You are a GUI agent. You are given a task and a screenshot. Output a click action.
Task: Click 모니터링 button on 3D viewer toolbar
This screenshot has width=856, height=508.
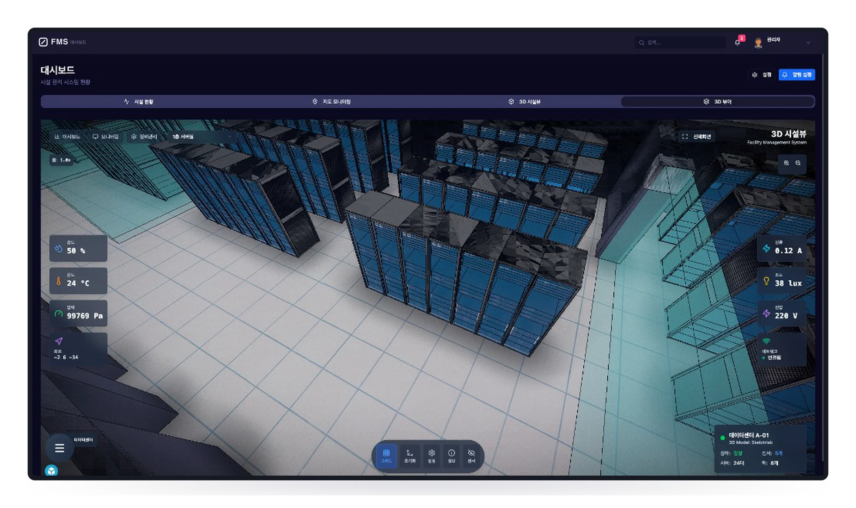pos(105,137)
